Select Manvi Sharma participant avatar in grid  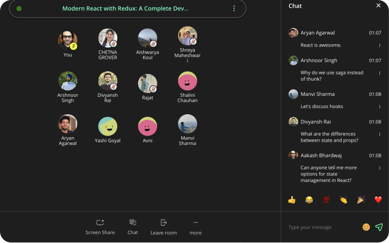[187, 124]
